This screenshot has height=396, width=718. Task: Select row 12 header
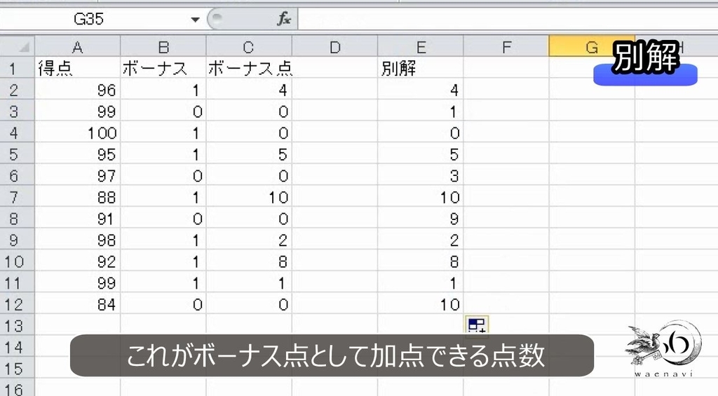click(x=18, y=304)
